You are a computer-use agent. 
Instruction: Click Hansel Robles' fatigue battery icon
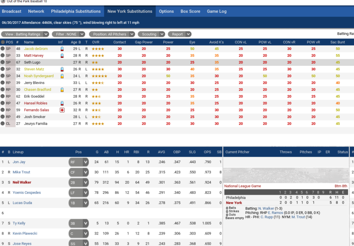62,104
